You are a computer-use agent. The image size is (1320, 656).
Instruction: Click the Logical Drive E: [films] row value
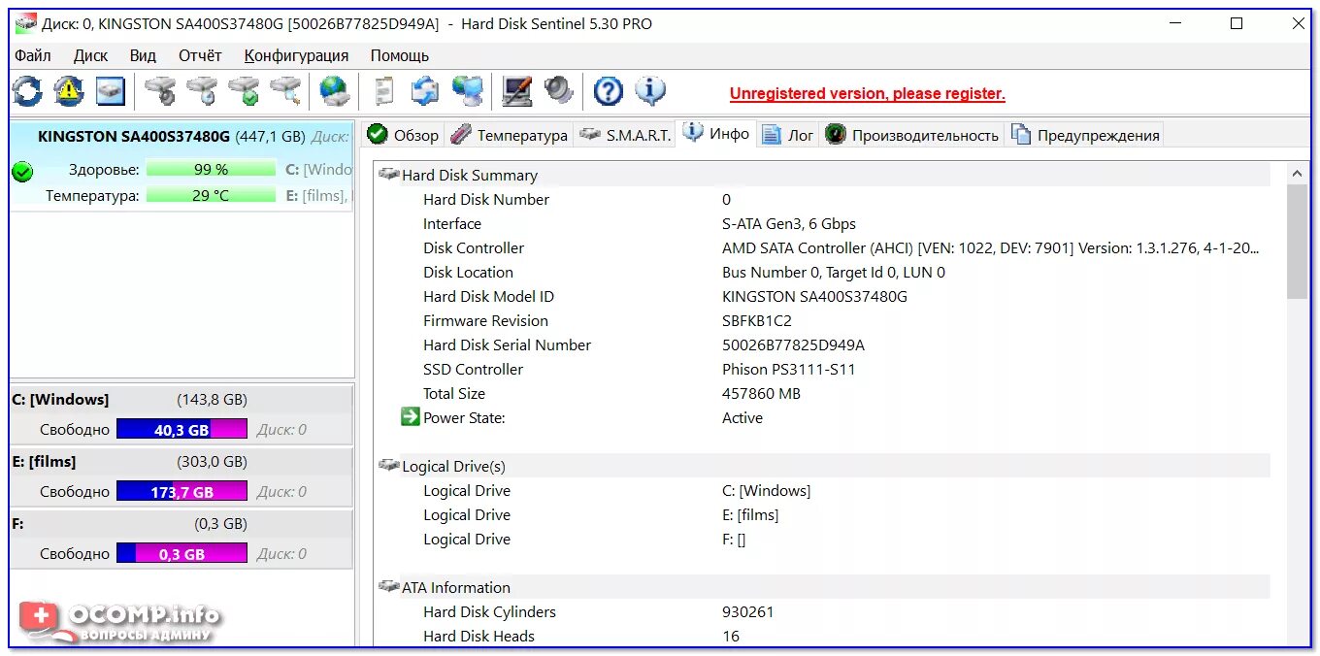click(x=750, y=514)
